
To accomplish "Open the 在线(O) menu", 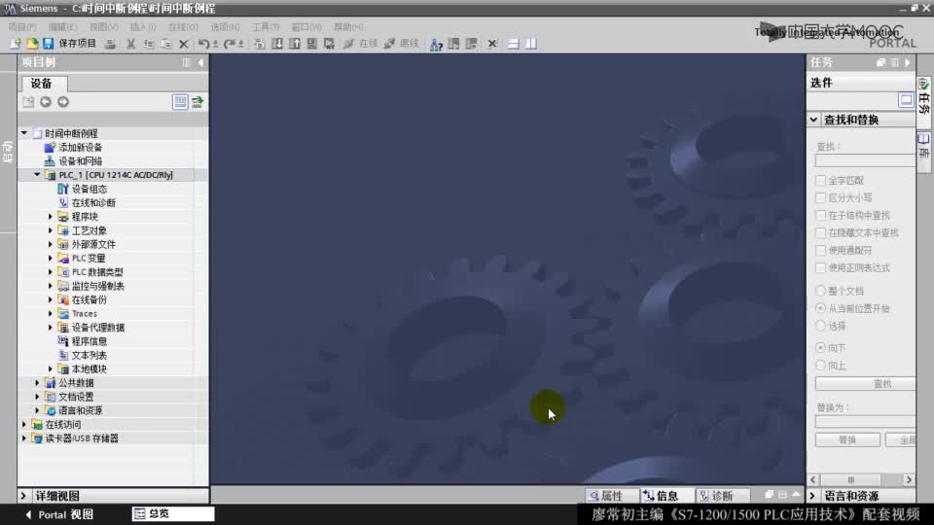I will click(183, 27).
